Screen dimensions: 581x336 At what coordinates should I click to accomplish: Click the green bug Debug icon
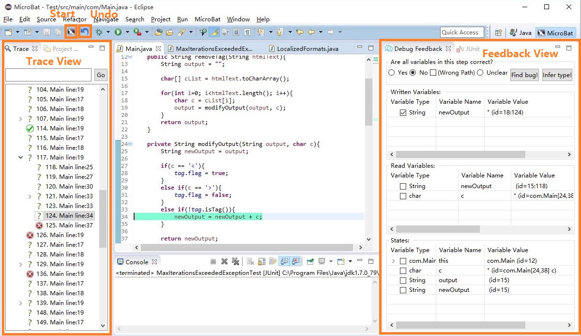[x=99, y=32]
